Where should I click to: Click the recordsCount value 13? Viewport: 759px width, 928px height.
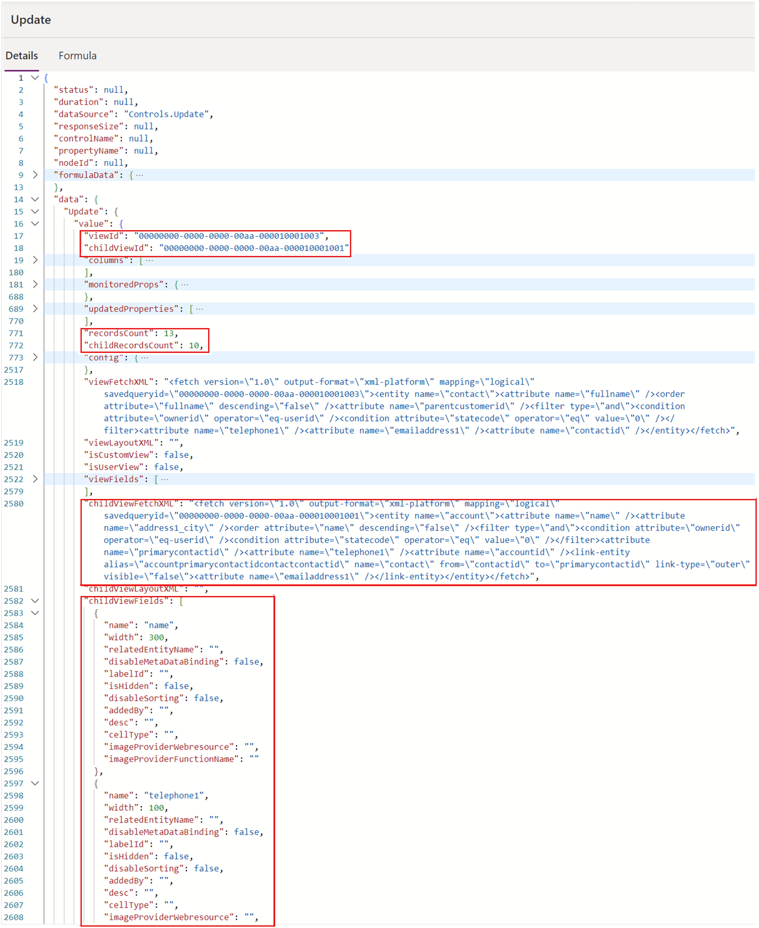pyautogui.click(x=169, y=333)
